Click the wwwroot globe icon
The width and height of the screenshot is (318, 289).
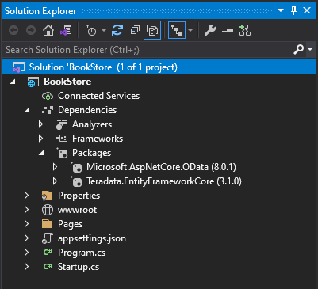coord(48,210)
